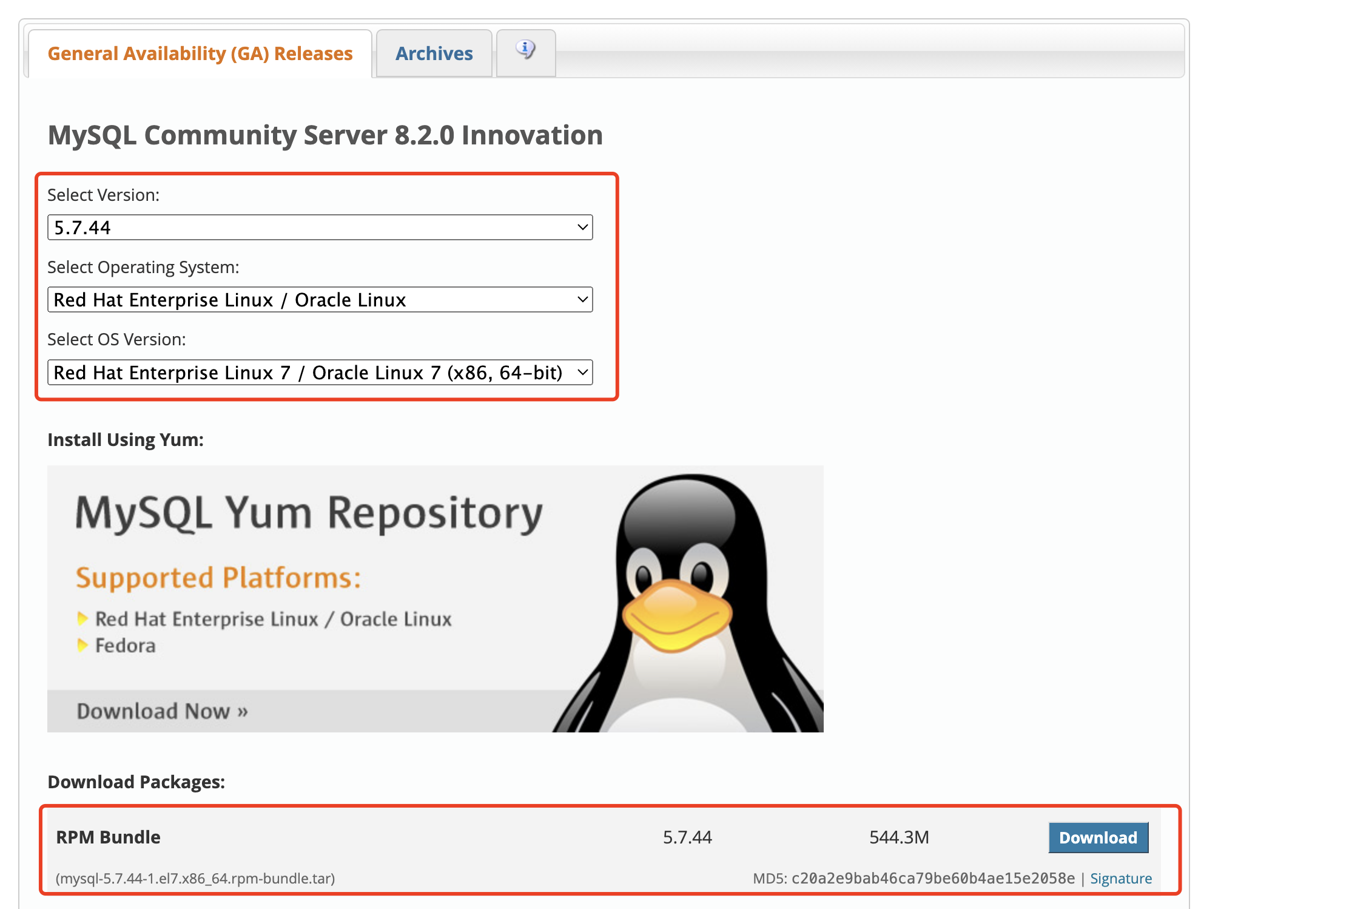This screenshot has width=1349, height=909.
Task: Click the Download Packages: heading
Action: 136,782
